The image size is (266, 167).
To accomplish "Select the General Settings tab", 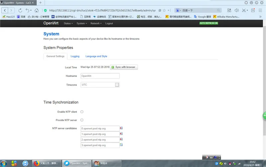I will point(56,56).
